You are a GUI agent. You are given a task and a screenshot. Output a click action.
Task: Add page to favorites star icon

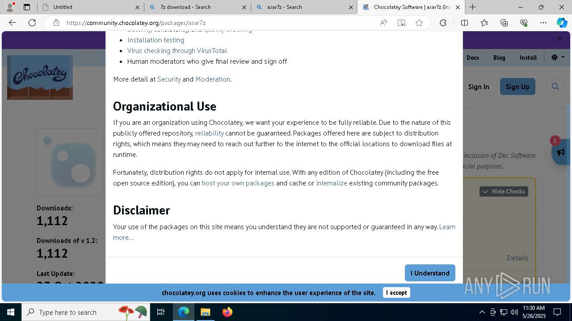click(419, 23)
